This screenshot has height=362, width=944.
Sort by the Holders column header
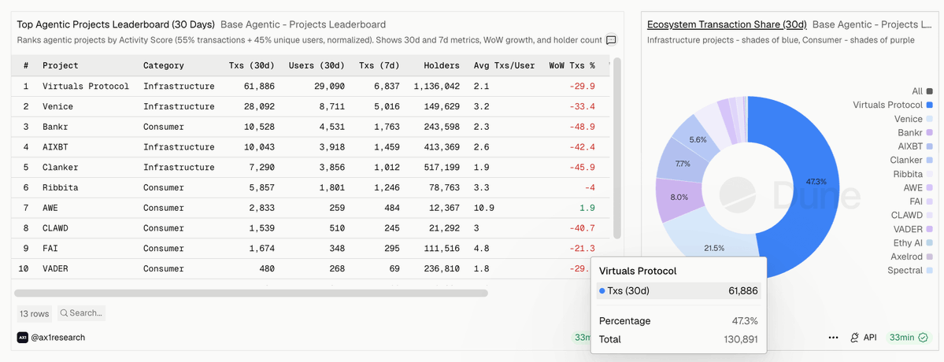(x=442, y=65)
